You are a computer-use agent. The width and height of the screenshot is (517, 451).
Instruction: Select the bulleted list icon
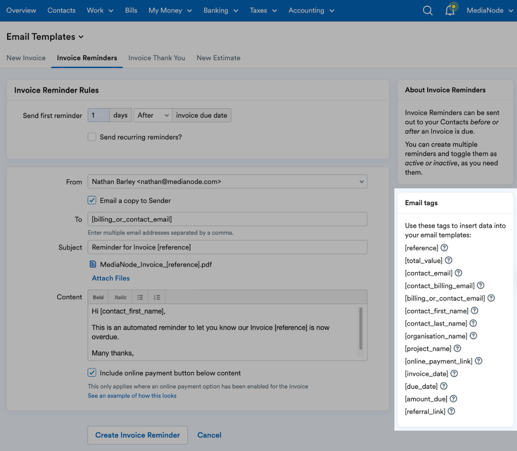point(140,297)
